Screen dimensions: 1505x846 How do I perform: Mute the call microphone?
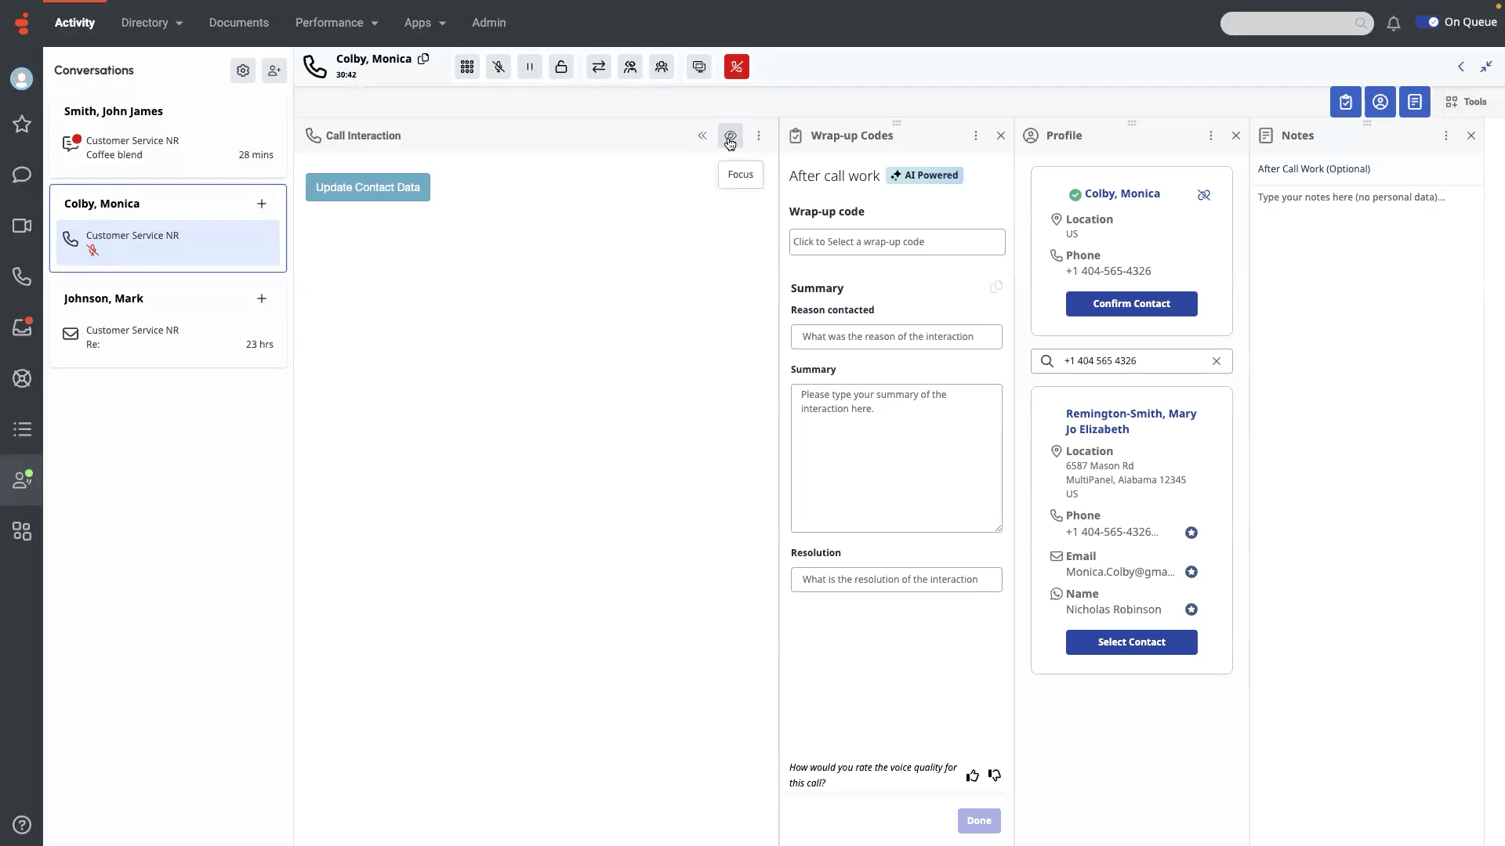click(x=499, y=67)
